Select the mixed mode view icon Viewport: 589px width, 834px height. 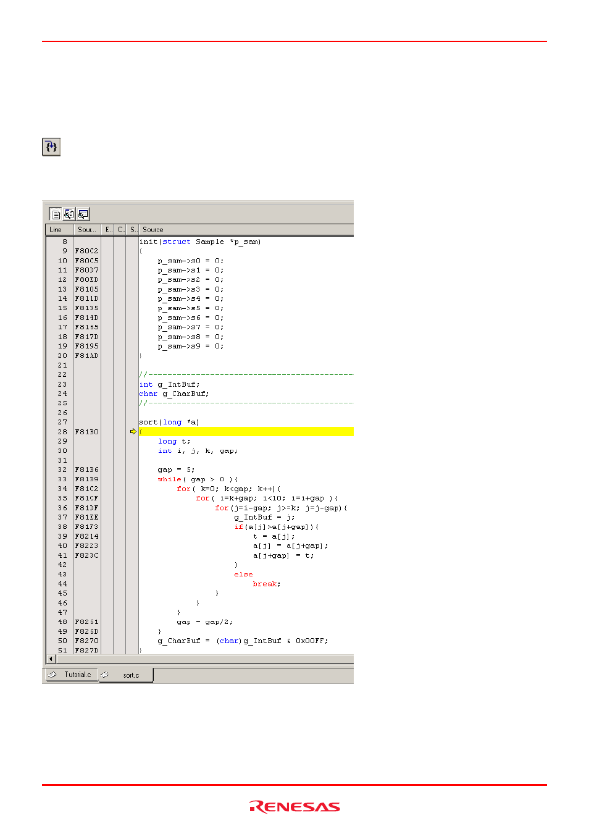(69, 214)
